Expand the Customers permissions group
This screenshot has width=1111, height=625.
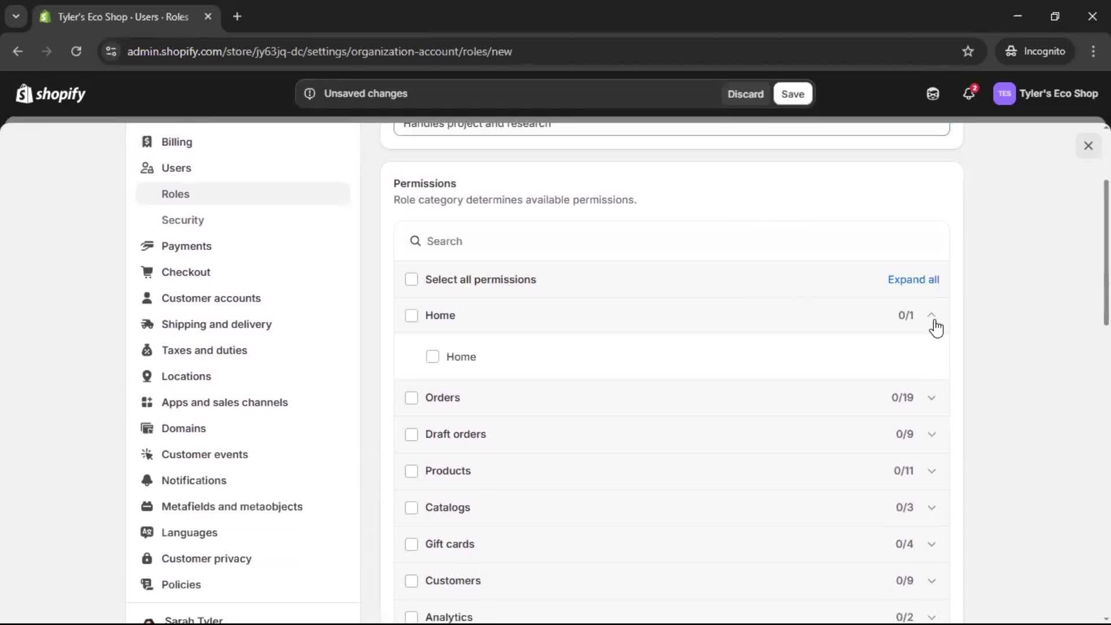click(x=932, y=580)
